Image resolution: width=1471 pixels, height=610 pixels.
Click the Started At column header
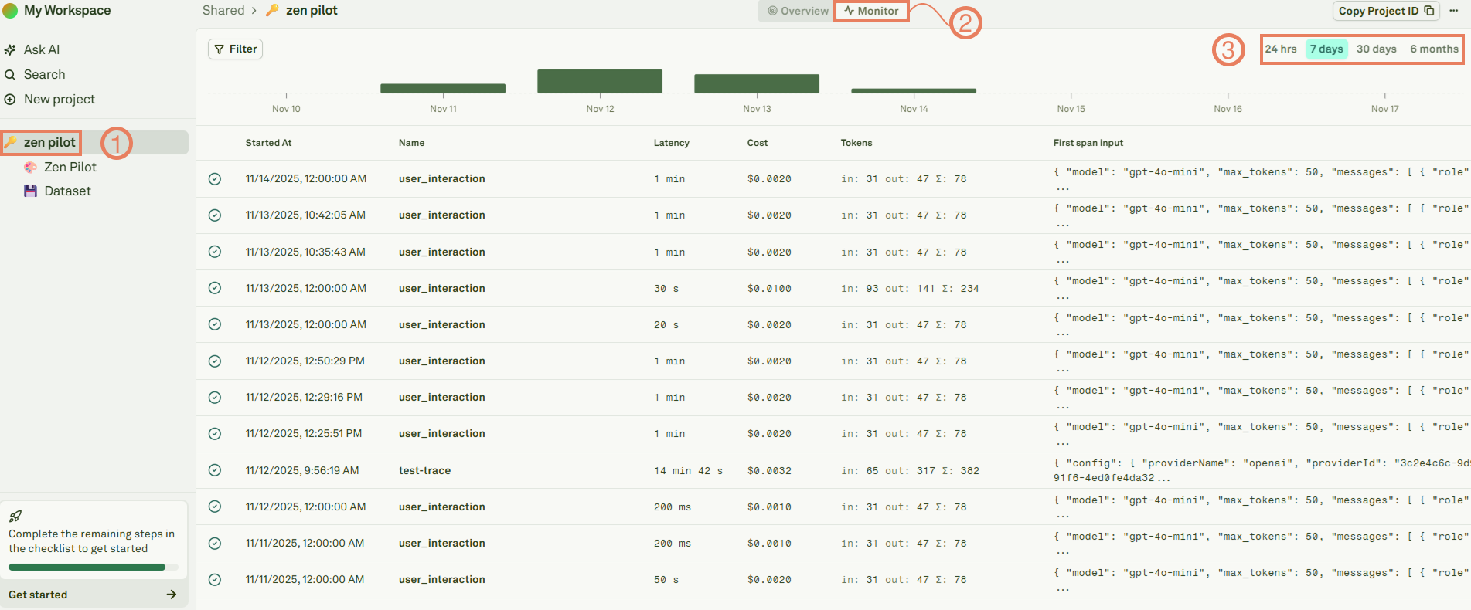pos(268,143)
